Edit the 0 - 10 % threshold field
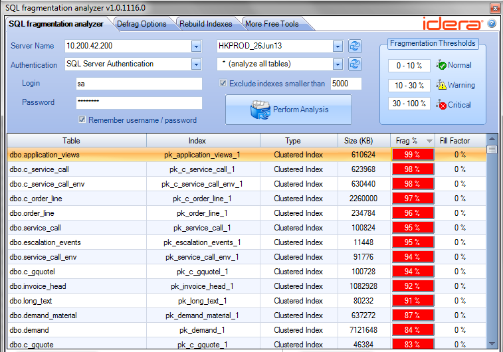 409,66
